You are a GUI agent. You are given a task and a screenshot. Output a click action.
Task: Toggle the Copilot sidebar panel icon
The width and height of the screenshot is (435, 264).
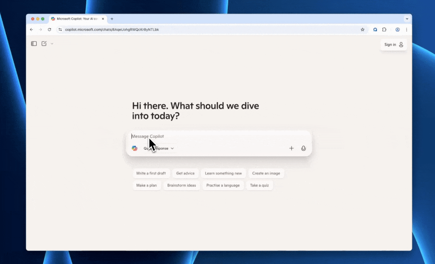pos(34,44)
